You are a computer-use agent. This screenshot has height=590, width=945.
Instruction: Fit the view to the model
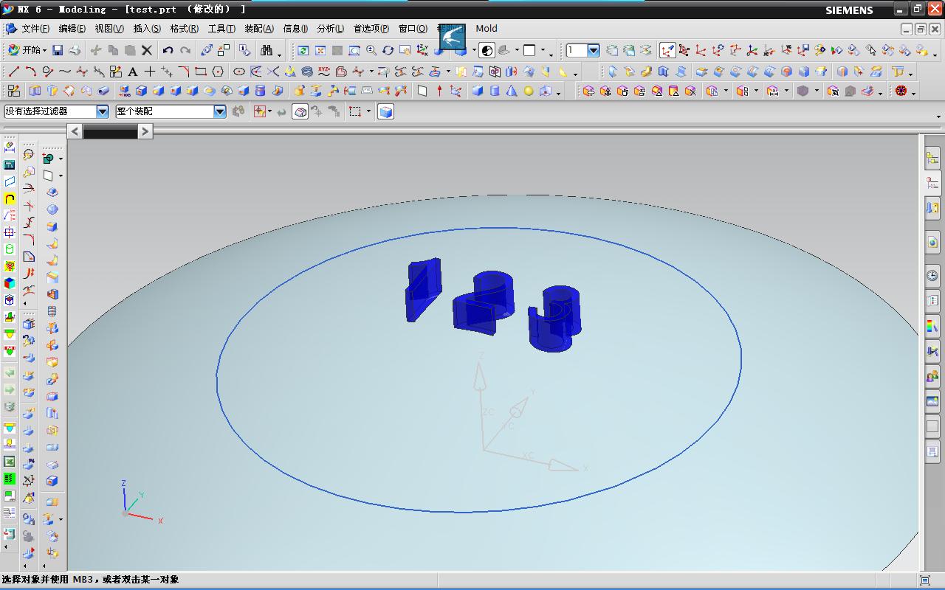point(320,50)
